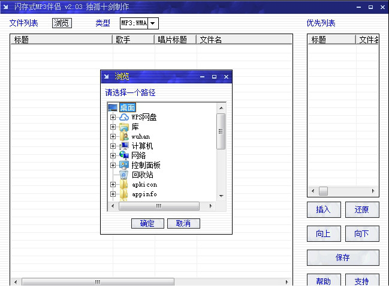The image size is (389, 297).
Task: Select 计算机 label in the tree
Action: (142, 146)
